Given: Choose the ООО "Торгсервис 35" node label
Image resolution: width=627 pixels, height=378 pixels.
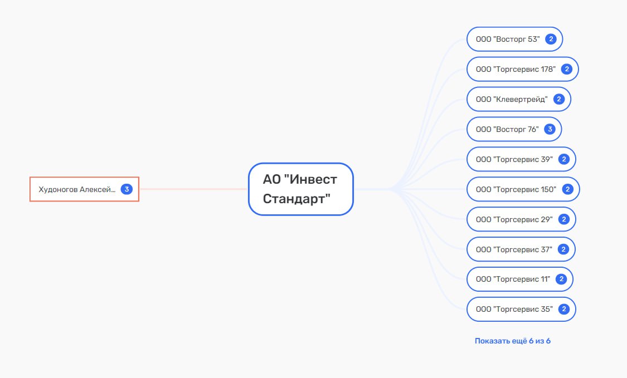Looking at the screenshot, I should (514, 309).
